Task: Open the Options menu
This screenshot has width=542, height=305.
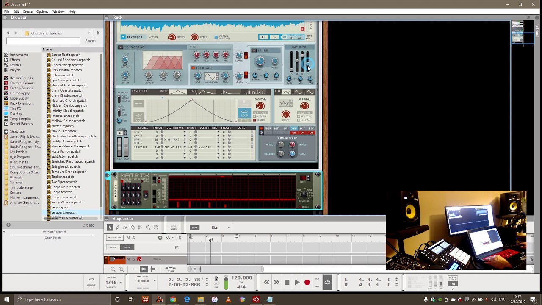Action: pos(42,11)
